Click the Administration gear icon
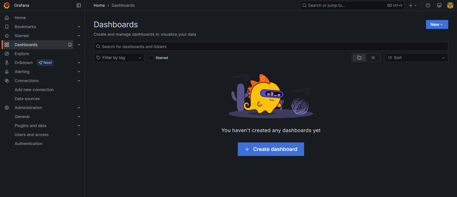 click(7, 108)
